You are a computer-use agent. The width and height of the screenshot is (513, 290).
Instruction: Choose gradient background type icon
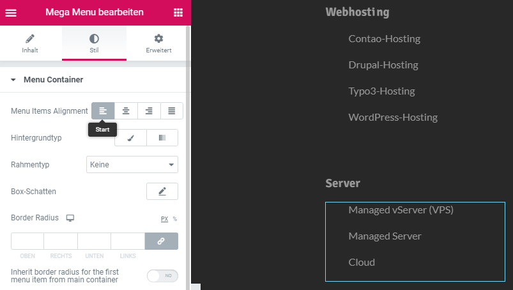tap(162, 138)
